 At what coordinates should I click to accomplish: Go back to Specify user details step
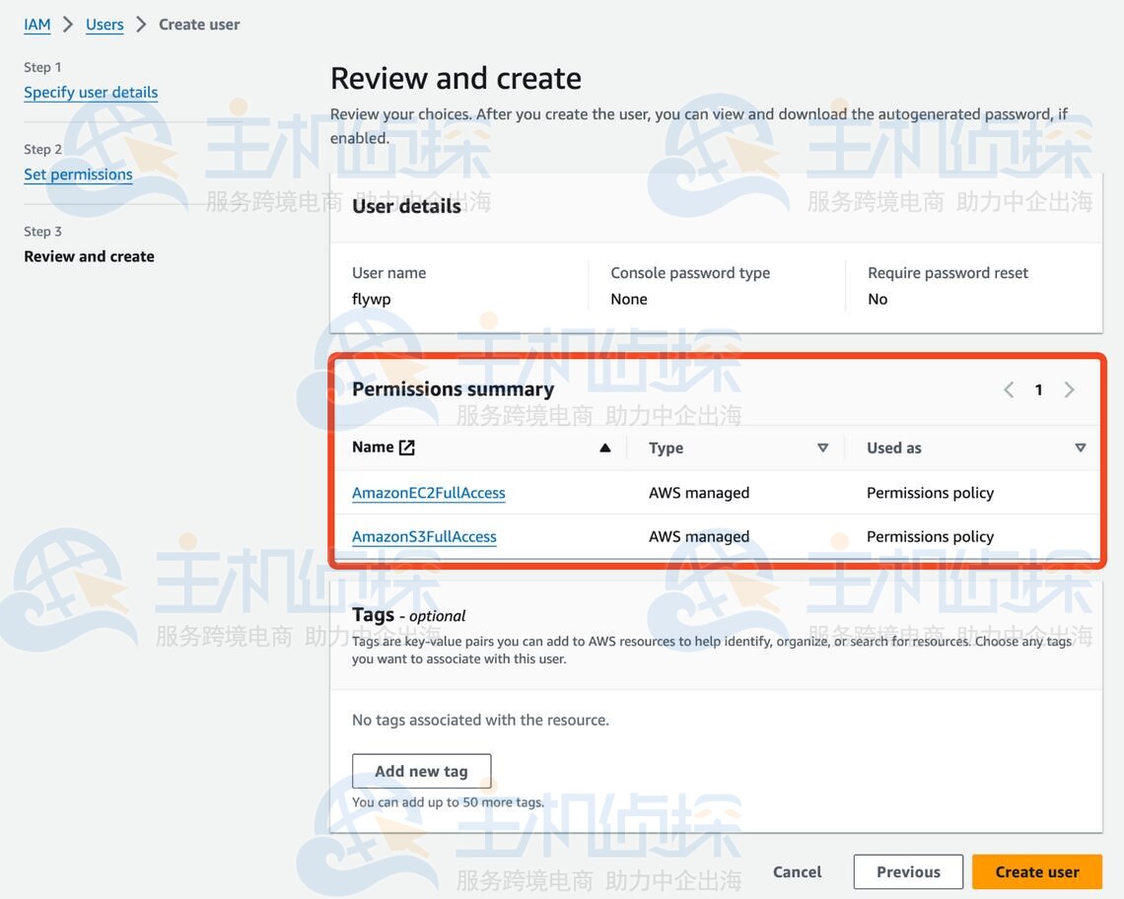91,92
